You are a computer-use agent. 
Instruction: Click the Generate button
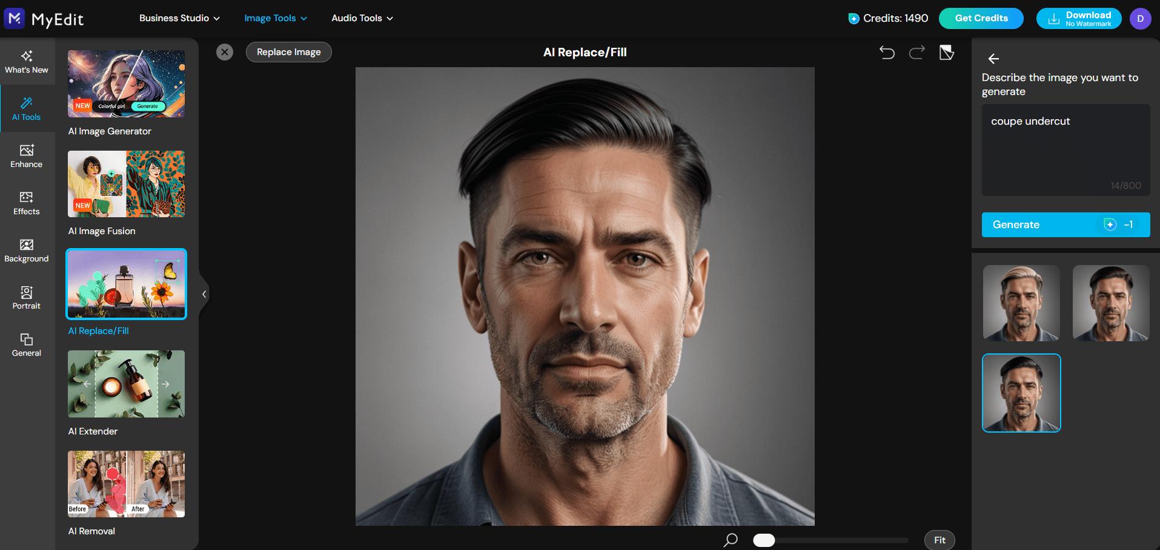pyautogui.click(x=1066, y=224)
